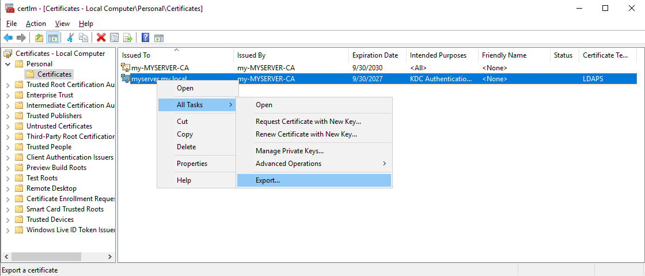
Task: Expand the Enterprise Trust tree node
Action: [7, 95]
